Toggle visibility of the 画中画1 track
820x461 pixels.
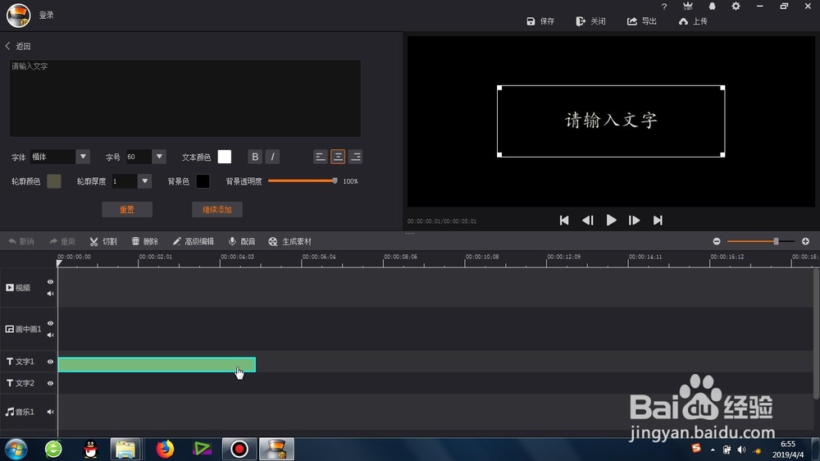50,323
